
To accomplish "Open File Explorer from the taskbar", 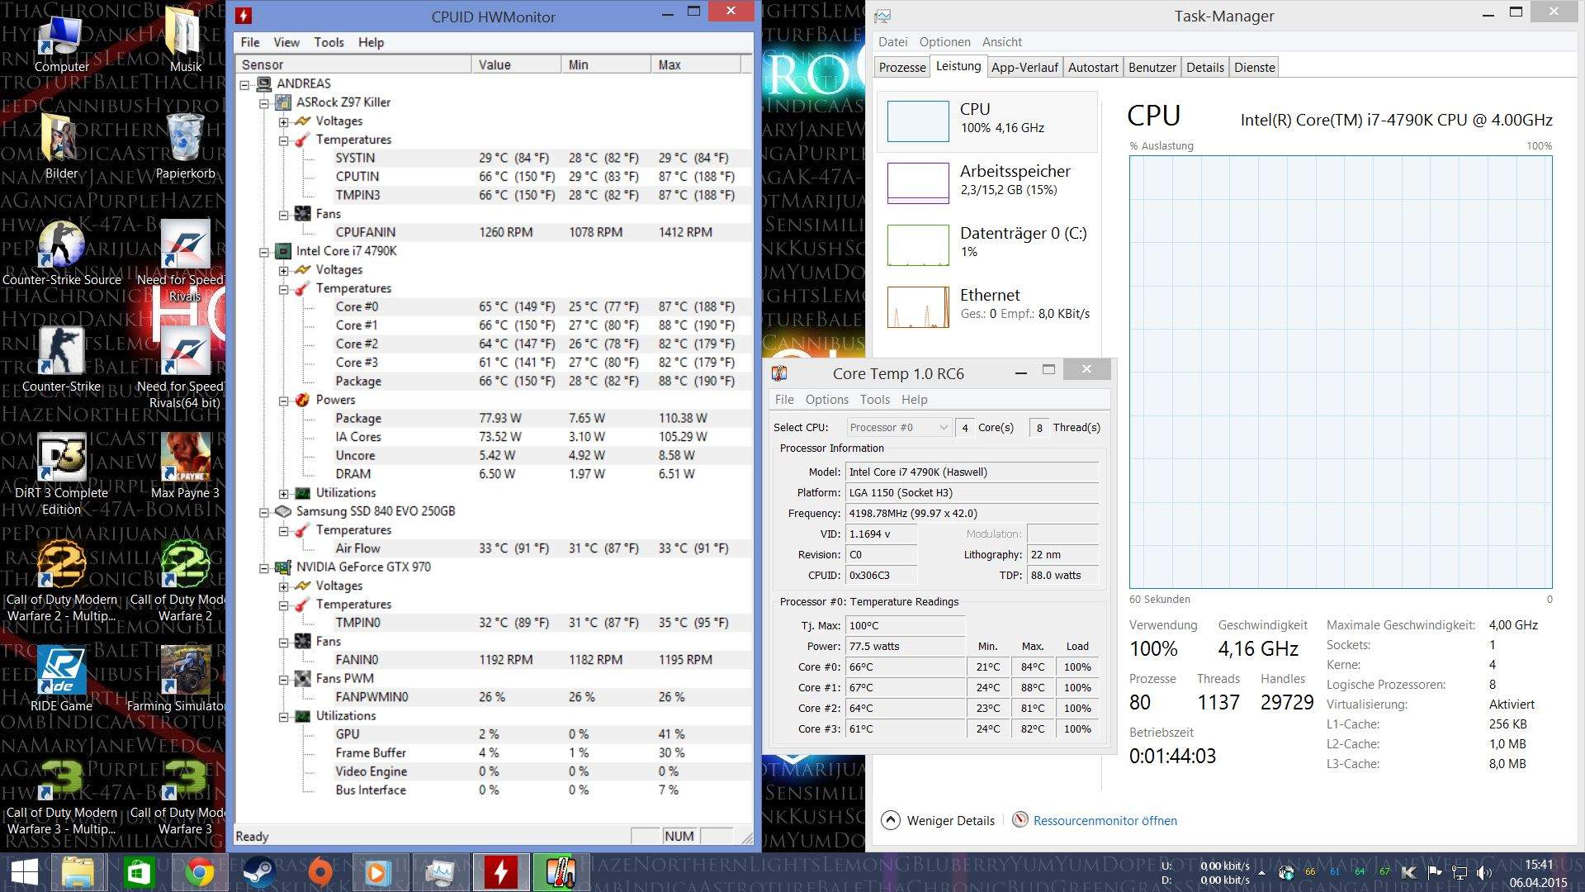I will tap(79, 872).
